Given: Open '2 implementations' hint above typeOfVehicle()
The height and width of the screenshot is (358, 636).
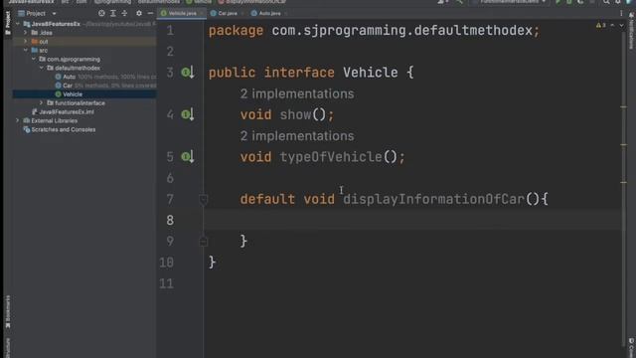Looking at the screenshot, I should pos(297,136).
